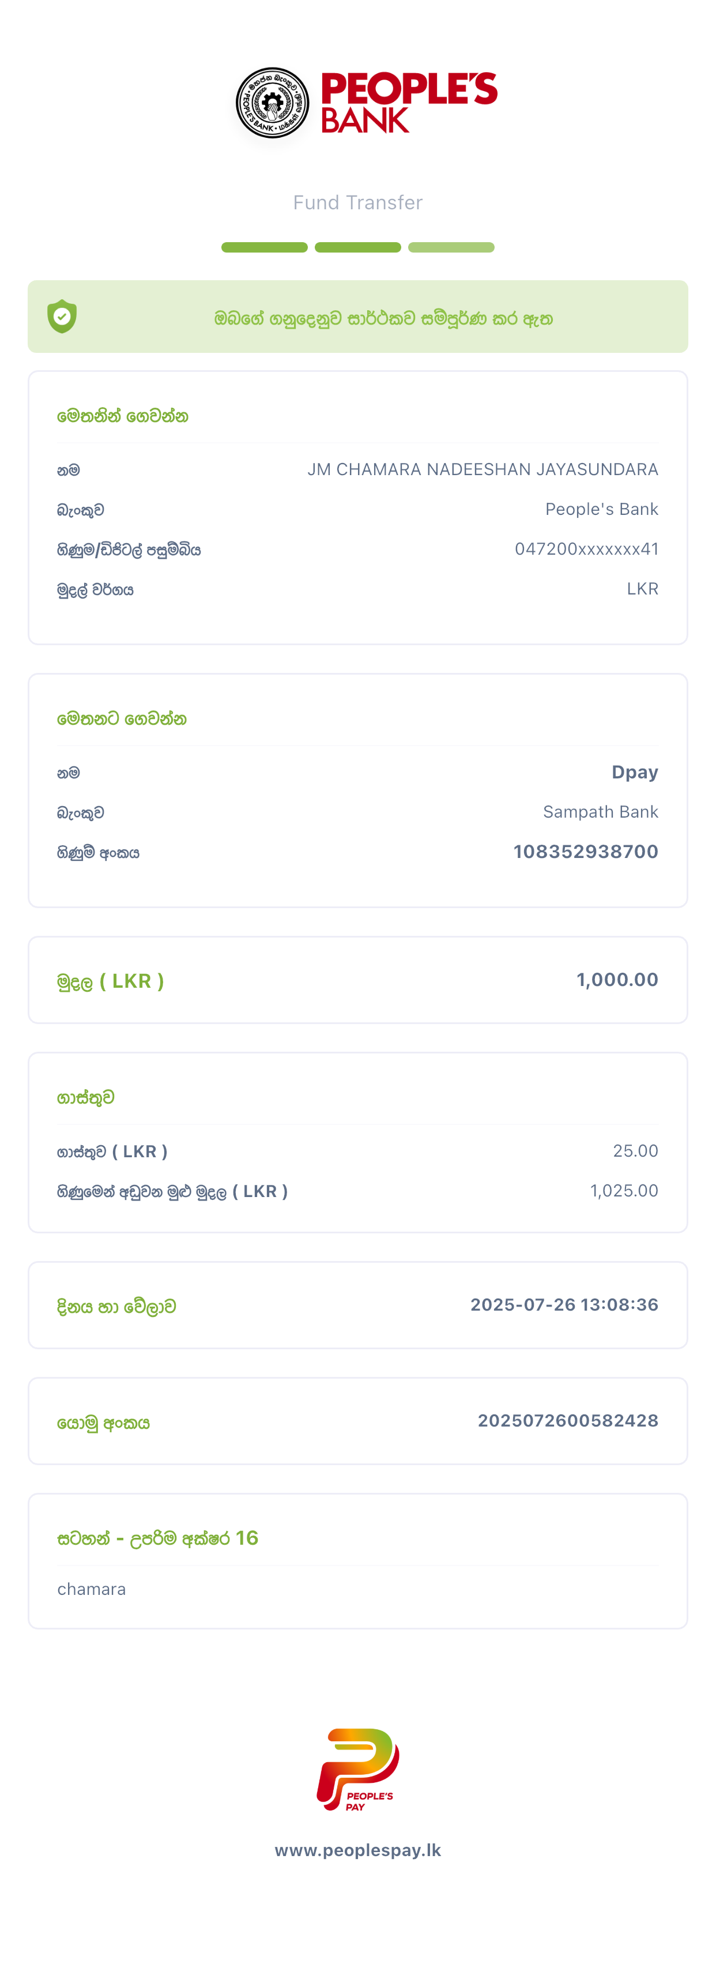This screenshot has width=716, height=1972.
Task: Click the masked account number 047200xxxxxxx41
Action: pyautogui.click(x=586, y=549)
